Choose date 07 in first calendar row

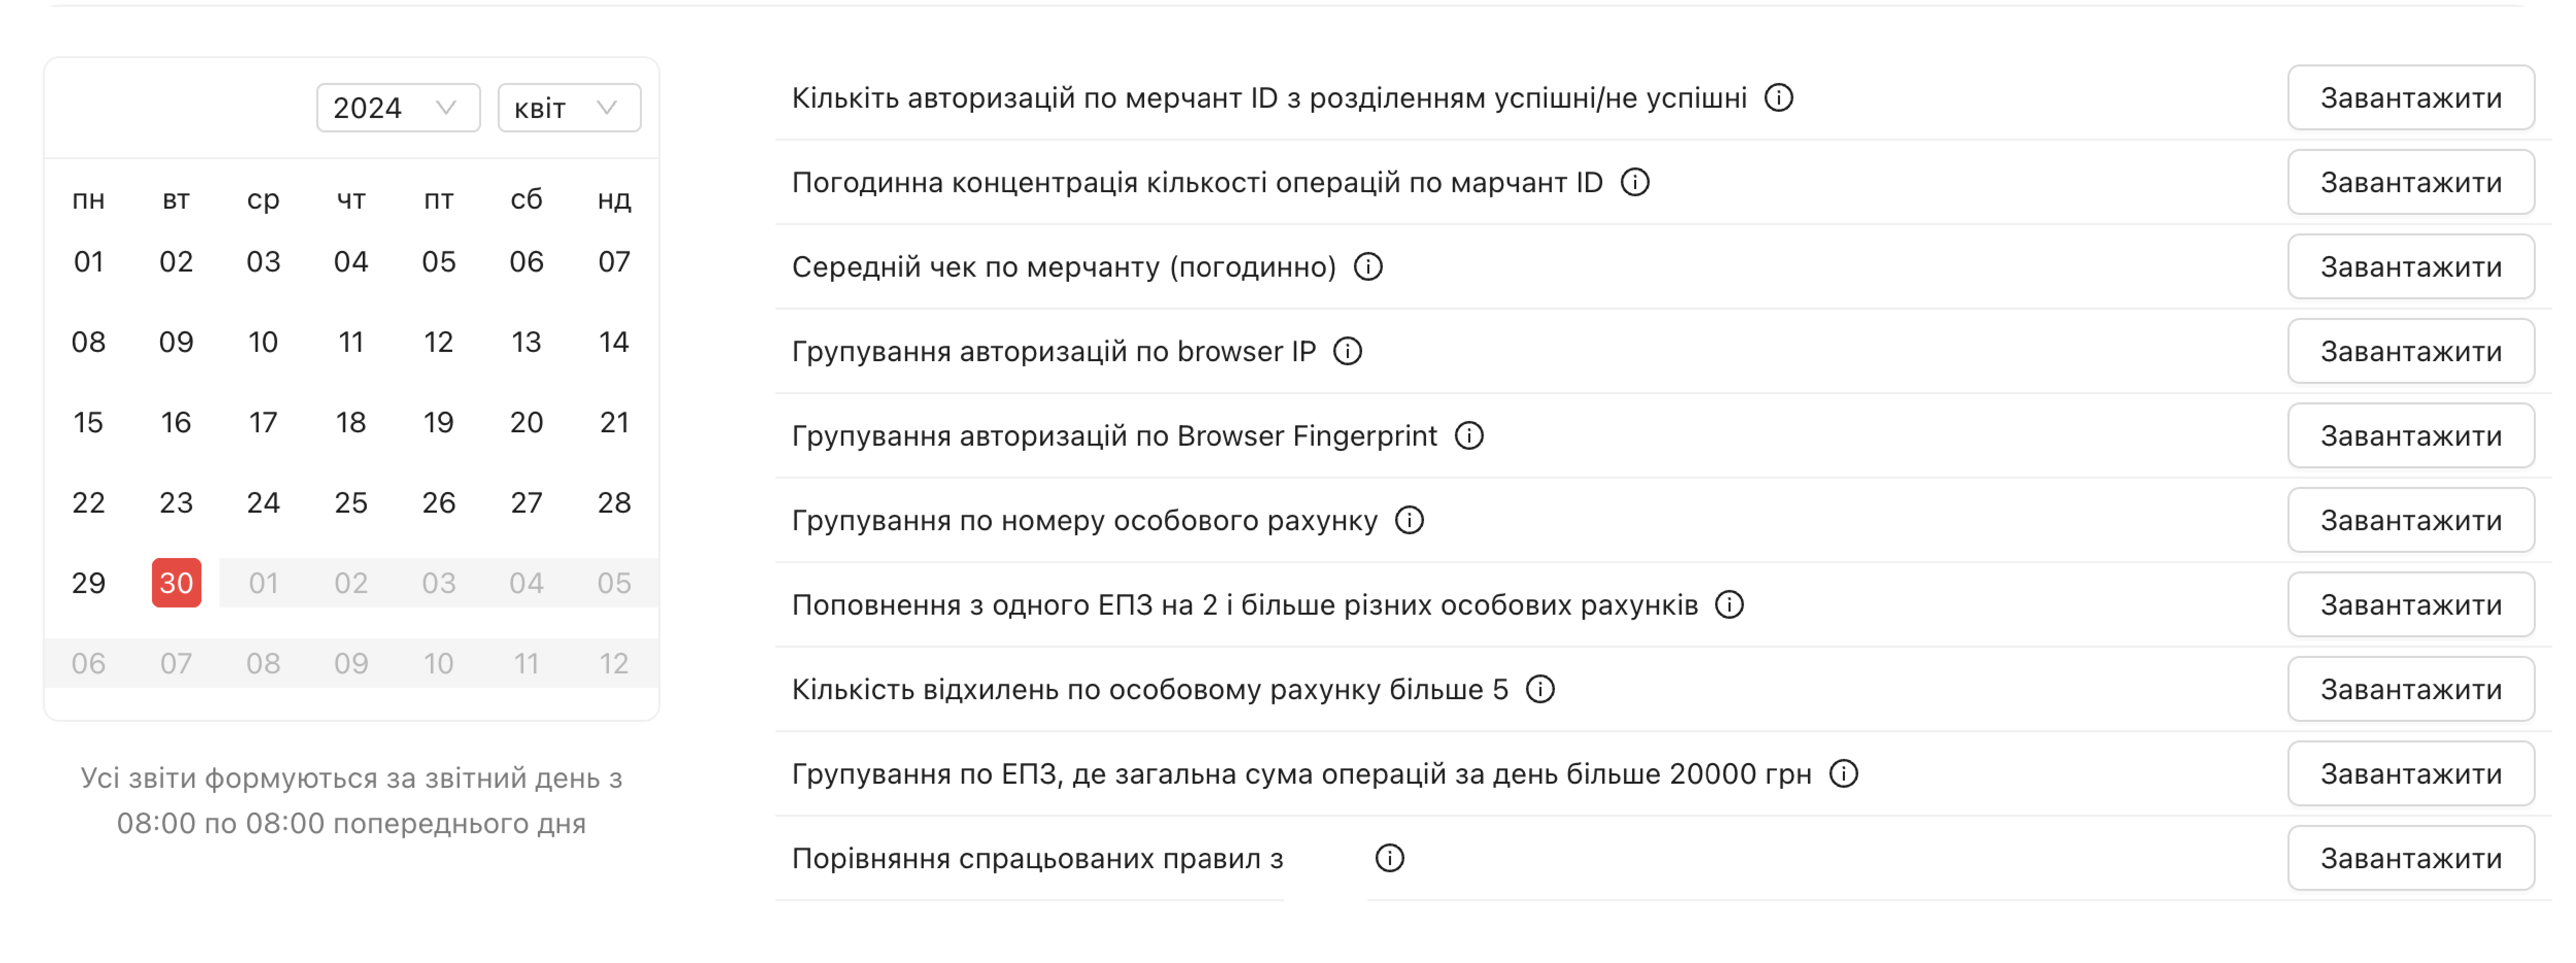point(614,262)
